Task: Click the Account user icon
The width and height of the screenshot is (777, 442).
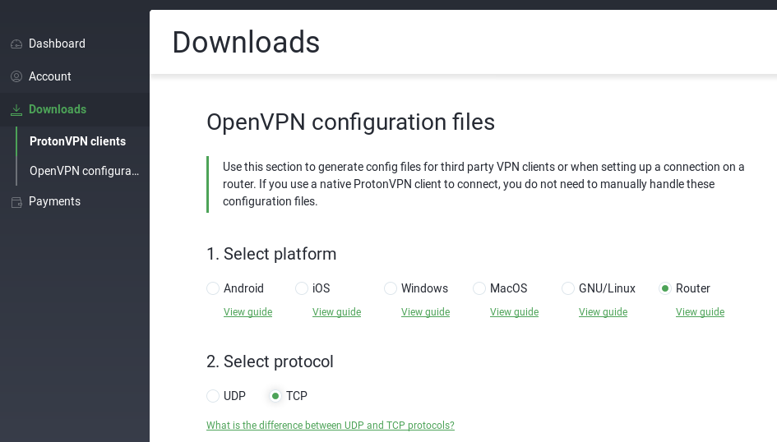Action: click(x=16, y=76)
